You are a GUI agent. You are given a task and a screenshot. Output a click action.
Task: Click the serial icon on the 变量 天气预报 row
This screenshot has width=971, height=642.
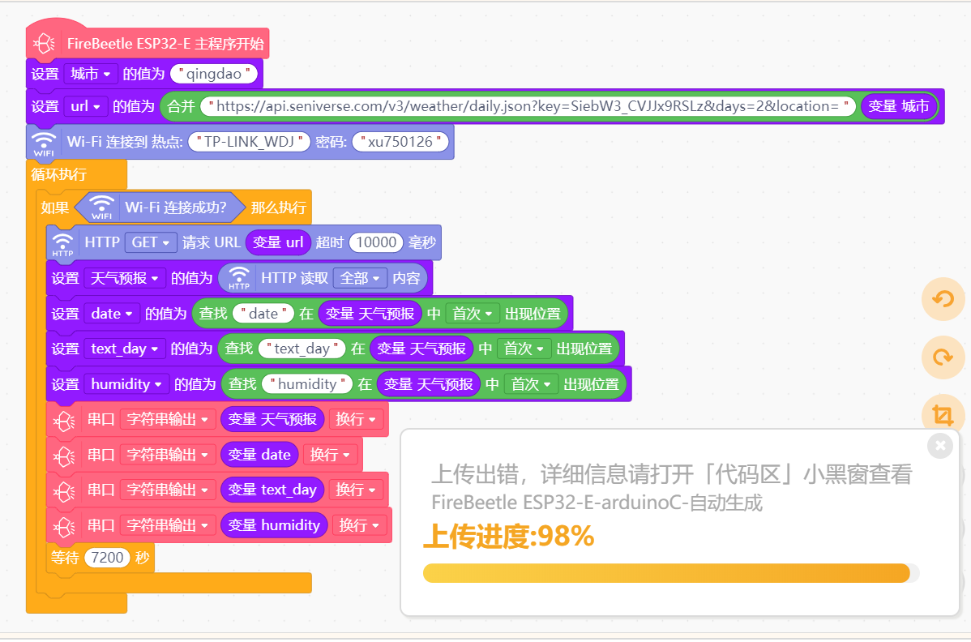pyautogui.click(x=64, y=421)
